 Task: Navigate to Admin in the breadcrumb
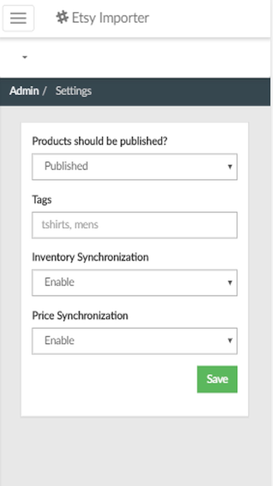tap(24, 91)
